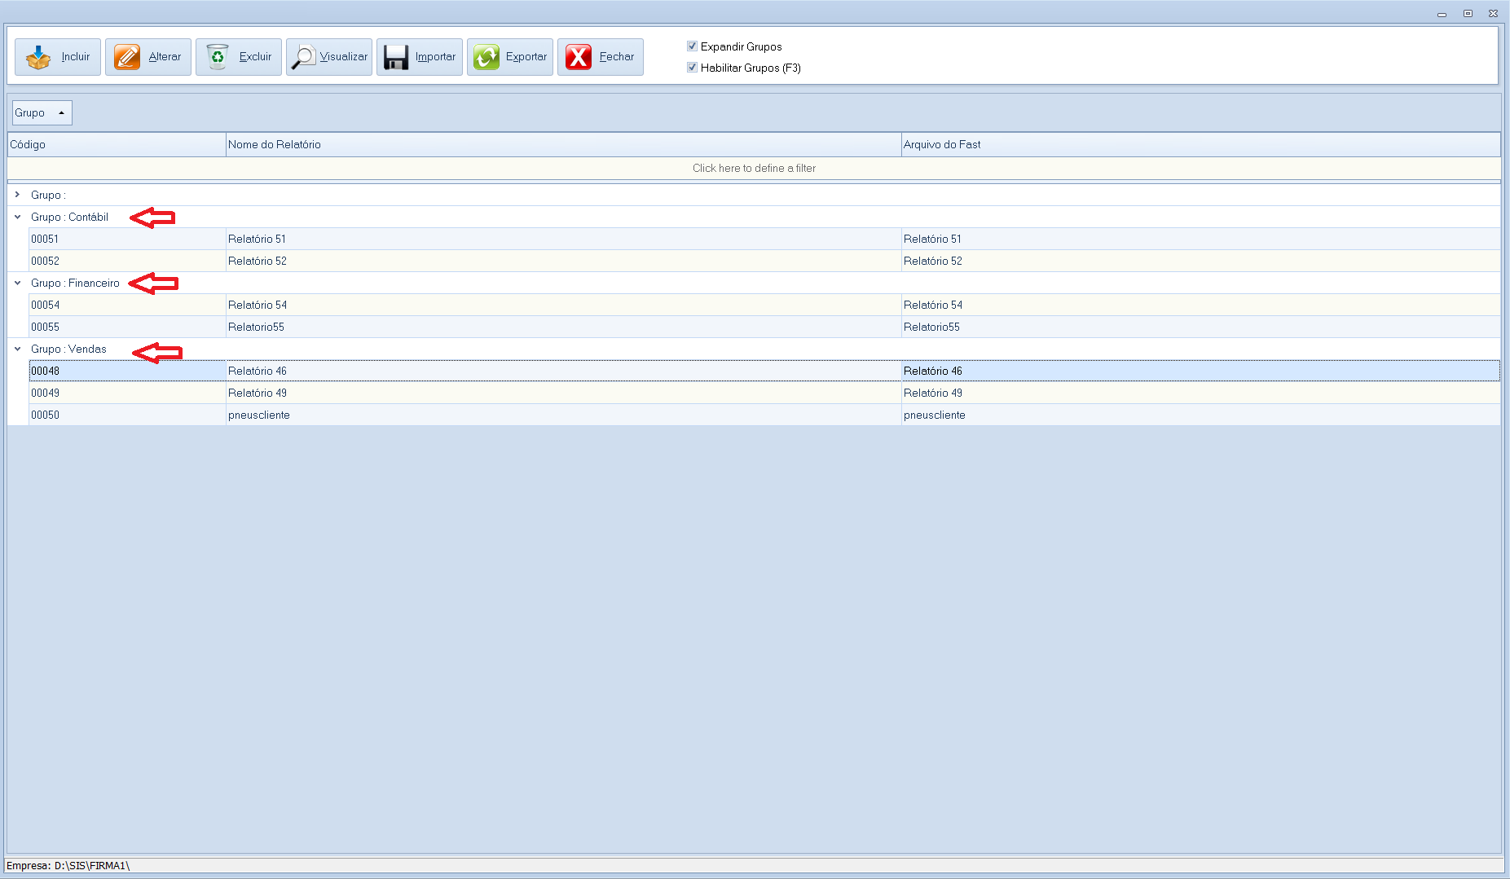Toggle the Habilitar Grupos (F3) checkbox
1510x879 pixels.
(692, 68)
